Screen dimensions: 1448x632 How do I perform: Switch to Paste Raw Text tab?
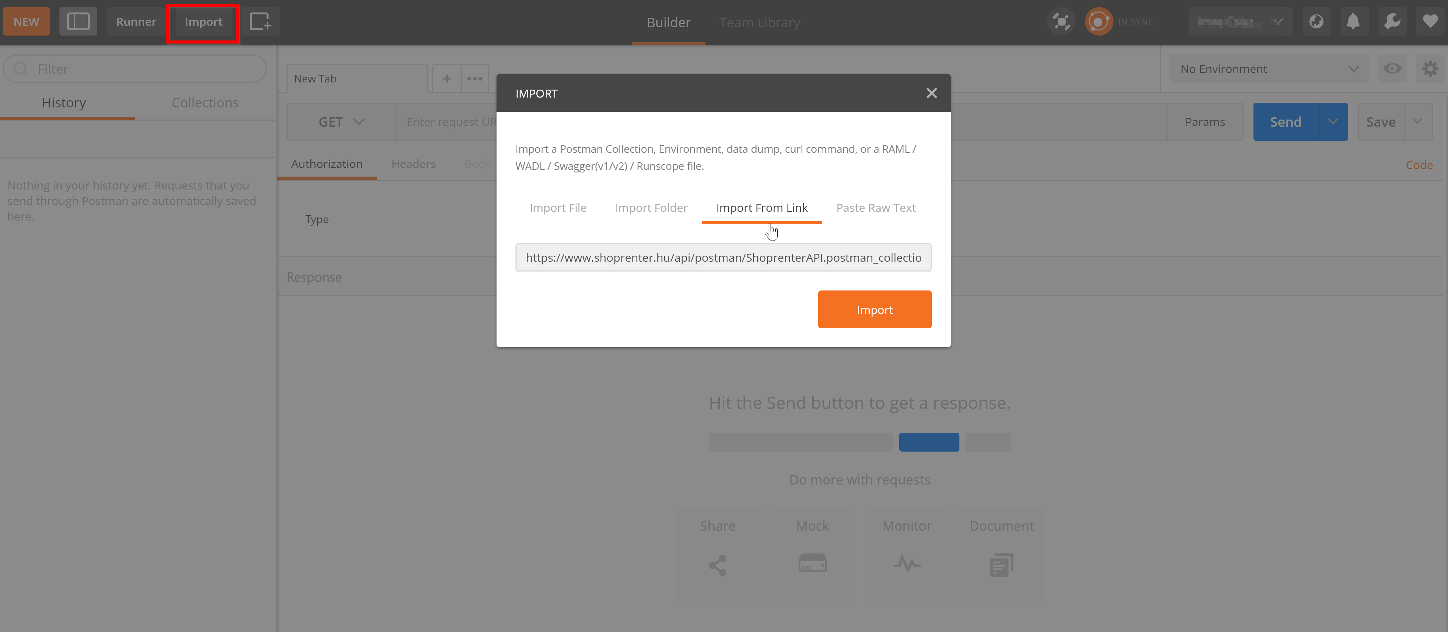(875, 207)
